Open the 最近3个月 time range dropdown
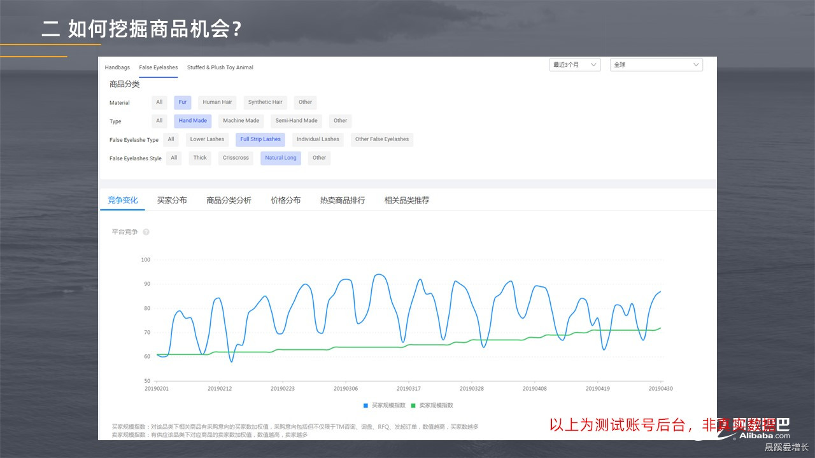 [x=574, y=64]
